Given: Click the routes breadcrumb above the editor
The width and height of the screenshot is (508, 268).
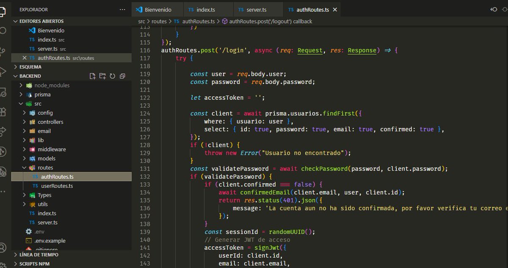Looking at the screenshot, I should pos(159,21).
